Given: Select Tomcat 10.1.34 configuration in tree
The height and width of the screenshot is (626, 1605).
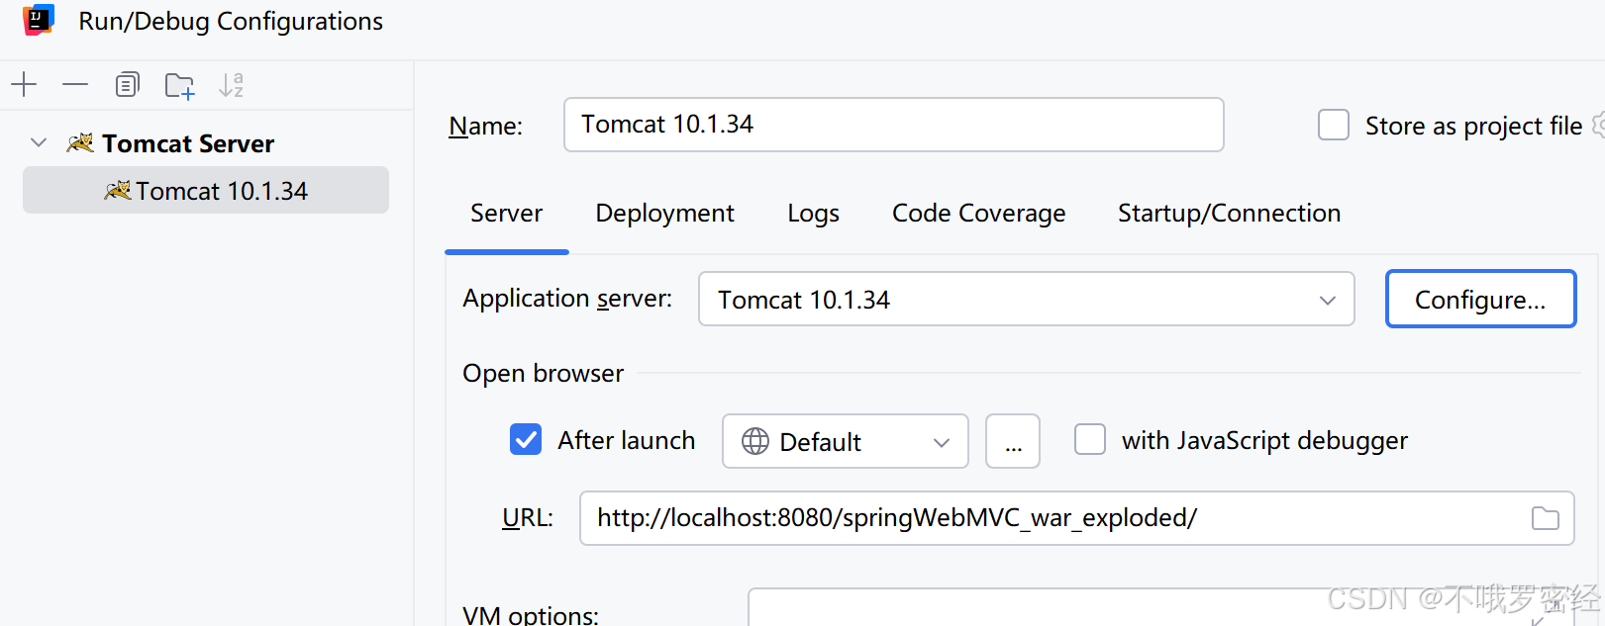Looking at the screenshot, I should coord(206,190).
